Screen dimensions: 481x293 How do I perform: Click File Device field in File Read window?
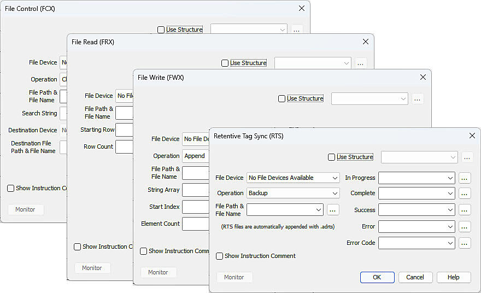tap(124, 96)
